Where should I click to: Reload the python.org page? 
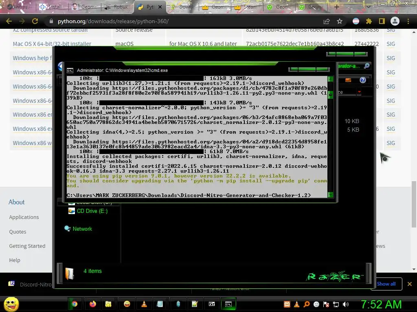coord(35,21)
